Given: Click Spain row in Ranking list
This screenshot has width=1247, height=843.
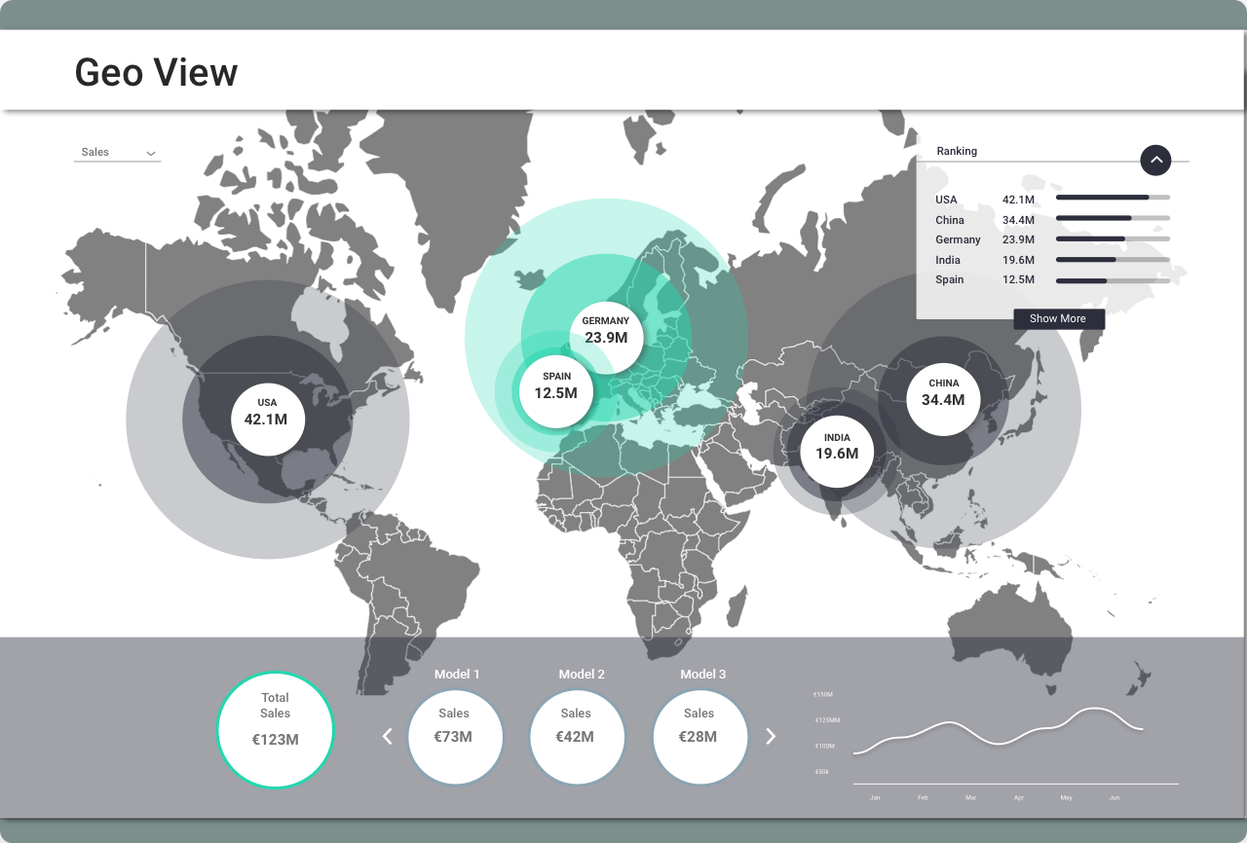Looking at the screenshot, I should coord(1052,280).
